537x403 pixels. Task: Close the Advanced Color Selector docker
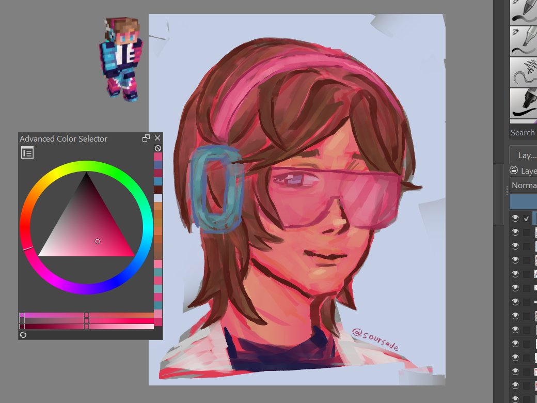(157, 138)
